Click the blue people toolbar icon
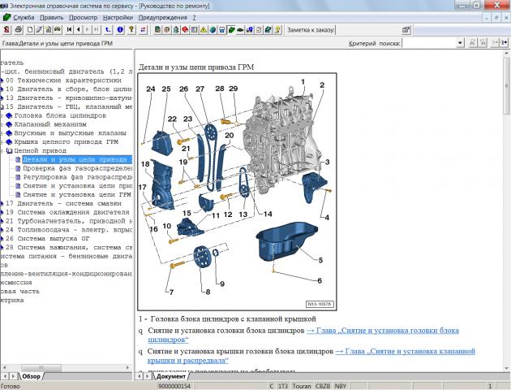Viewport: 511px width, 390px height. 250,30
